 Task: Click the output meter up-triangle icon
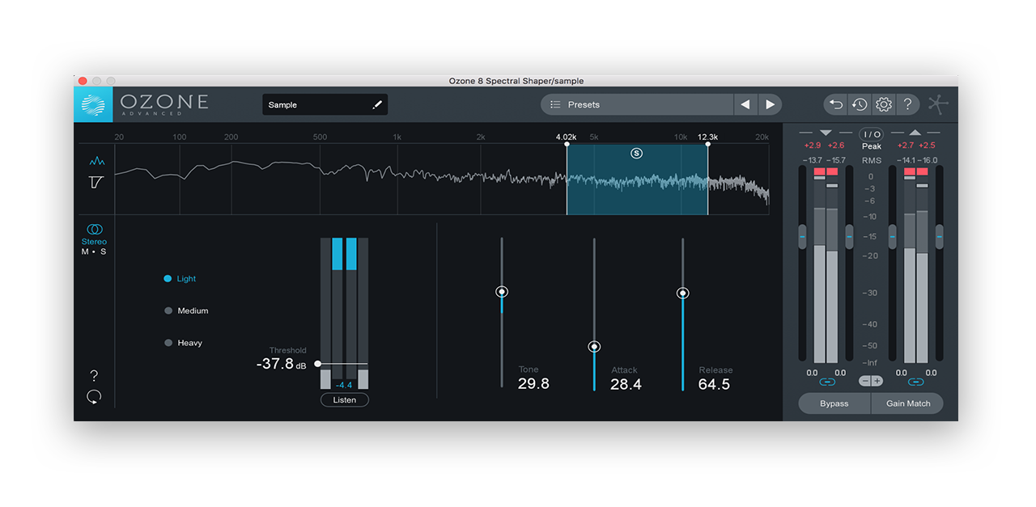coord(915,133)
